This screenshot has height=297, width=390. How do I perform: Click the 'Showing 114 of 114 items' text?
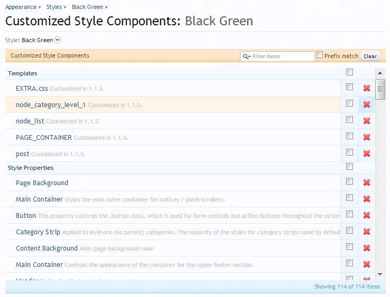tap(347, 286)
